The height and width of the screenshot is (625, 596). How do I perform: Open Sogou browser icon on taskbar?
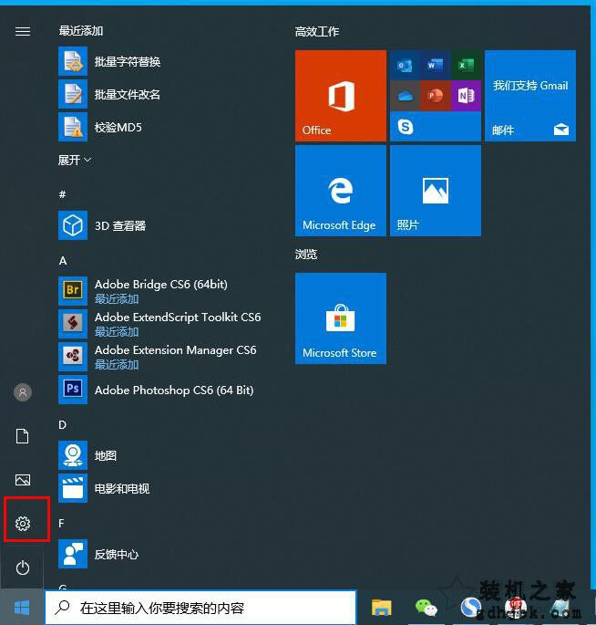point(470,608)
